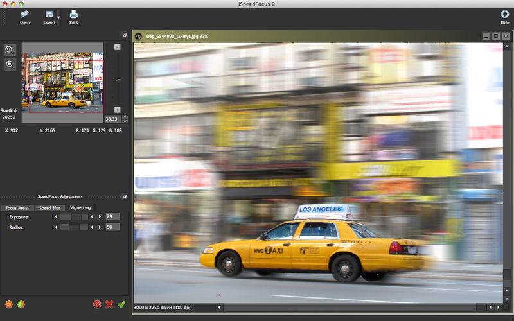514x321 pixels.
Task: Expand the Export dropdown arrow
Action: (x=59, y=17)
